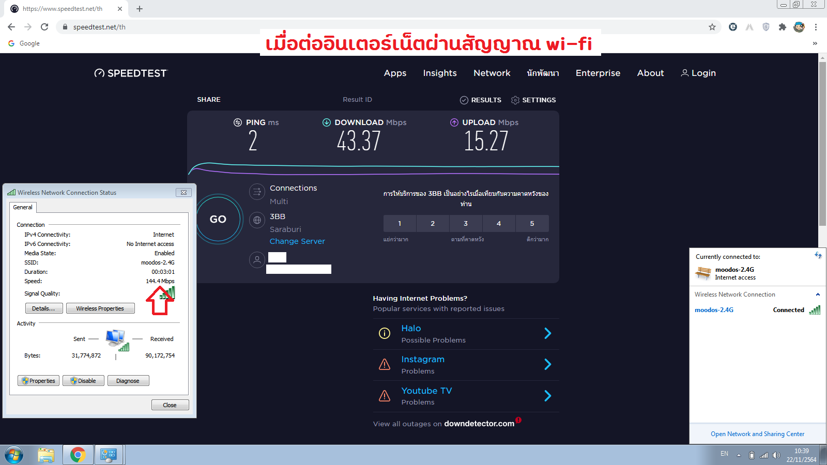Open the Windows Start menu
The image size is (827, 465).
(x=14, y=455)
